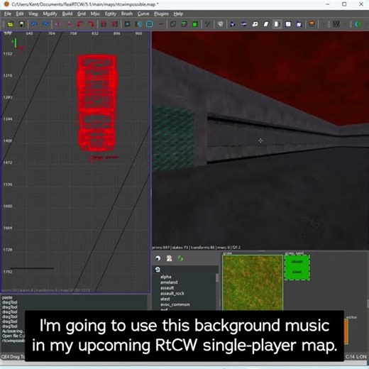The width and height of the screenshot is (369, 369).
Task: Click the orange texture browser sphere icon
Action: click(x=312, y=24)
